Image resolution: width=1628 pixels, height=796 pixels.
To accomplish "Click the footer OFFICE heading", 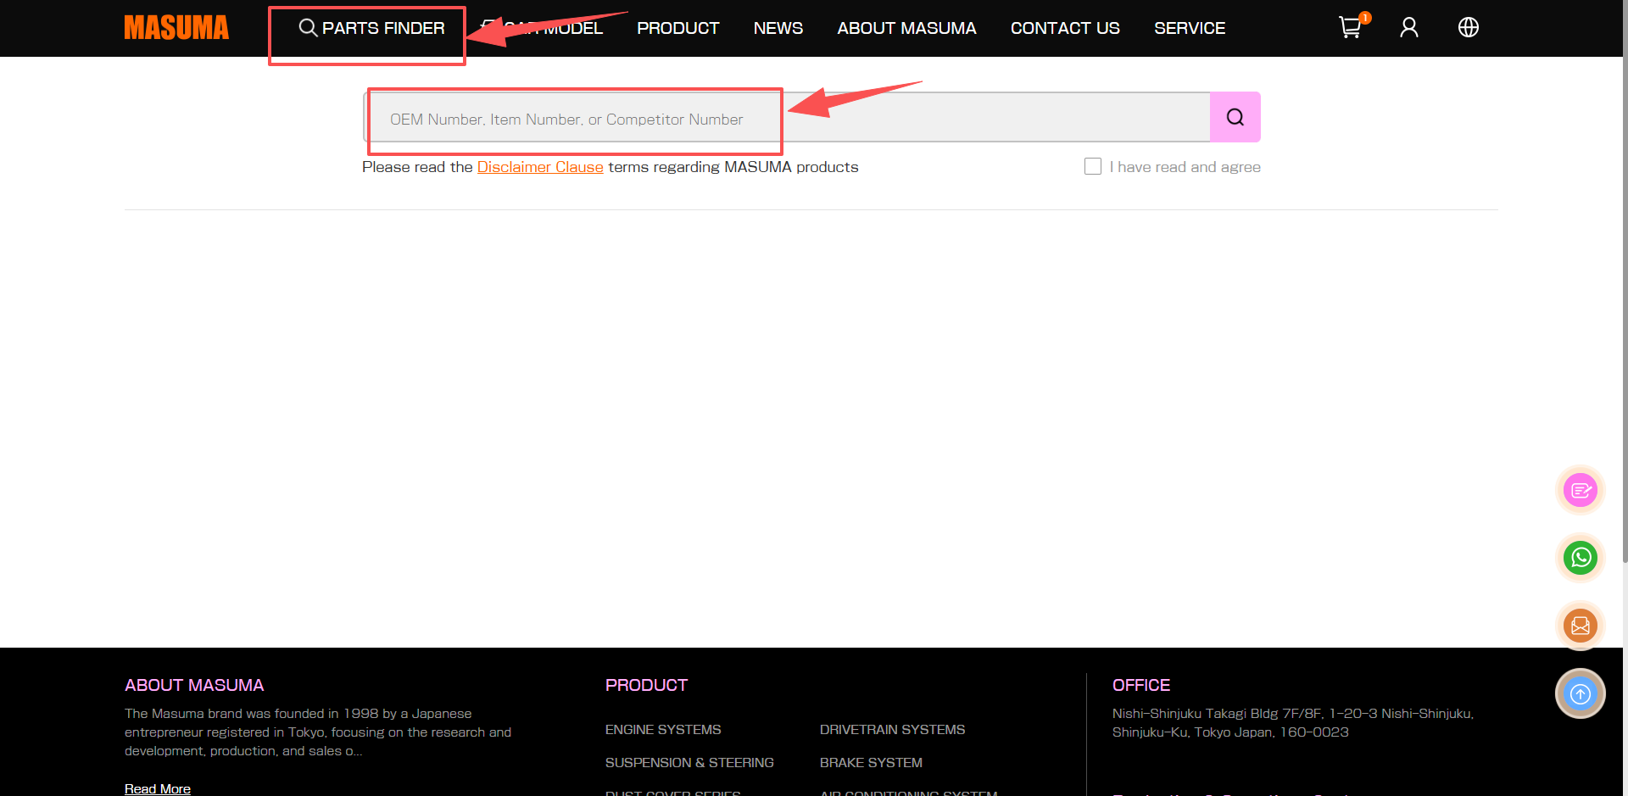I will tap(1141, 685).
